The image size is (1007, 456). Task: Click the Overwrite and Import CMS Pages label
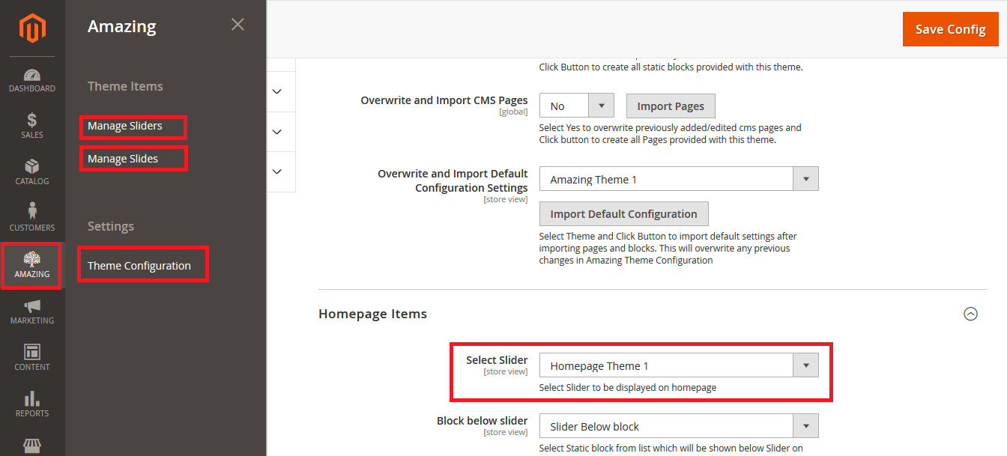pyautogui.click(x=444, y=100)
